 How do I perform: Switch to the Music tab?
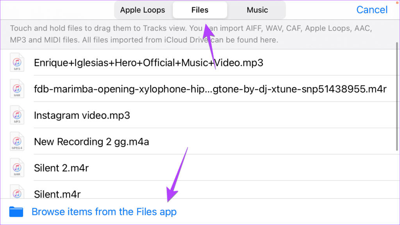[x=257, y=10]
